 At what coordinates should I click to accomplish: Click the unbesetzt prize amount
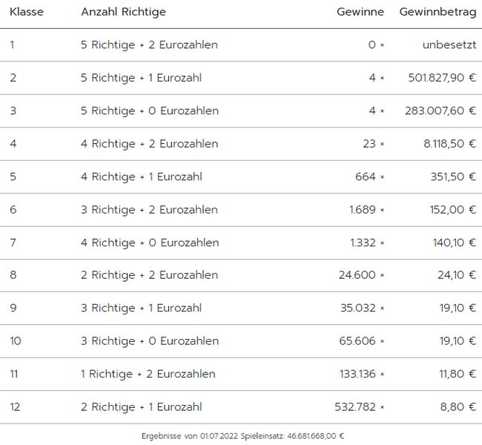[x=449, y=45]
